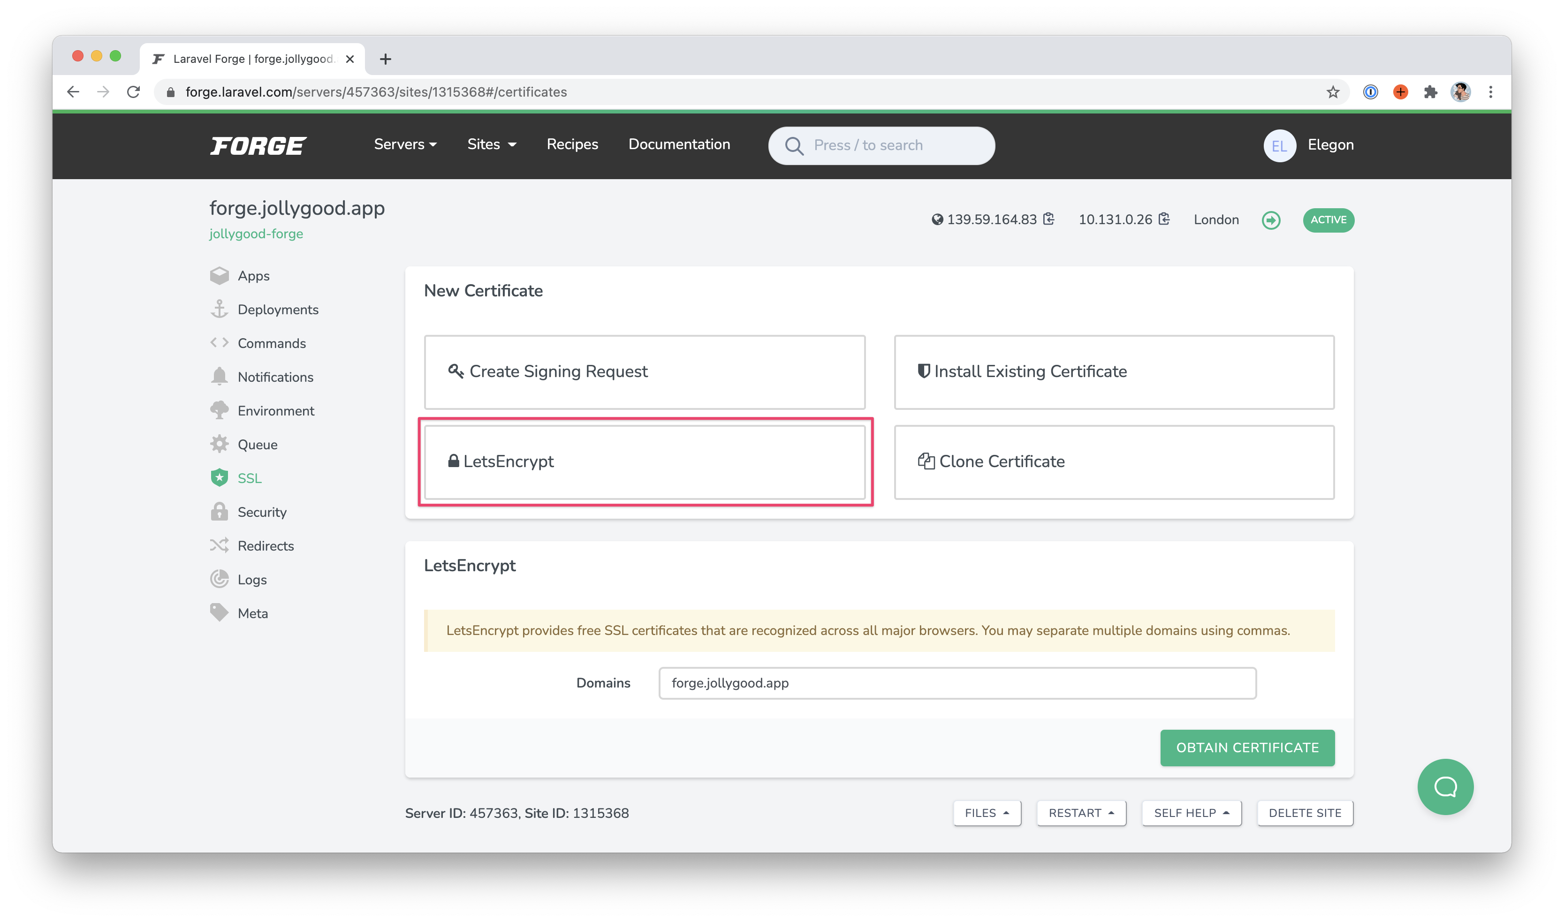Go back with browser back arrow
1564x922 pixels.
pos(73,92)
